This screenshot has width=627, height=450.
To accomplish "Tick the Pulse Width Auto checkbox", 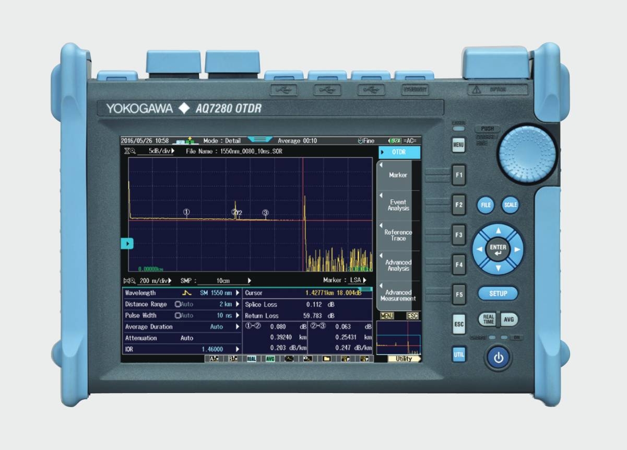I will tap(178, 316).
